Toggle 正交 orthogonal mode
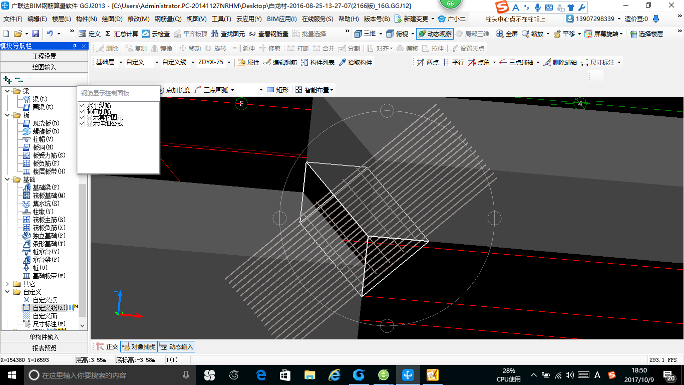684x385 pixels. 107,346
